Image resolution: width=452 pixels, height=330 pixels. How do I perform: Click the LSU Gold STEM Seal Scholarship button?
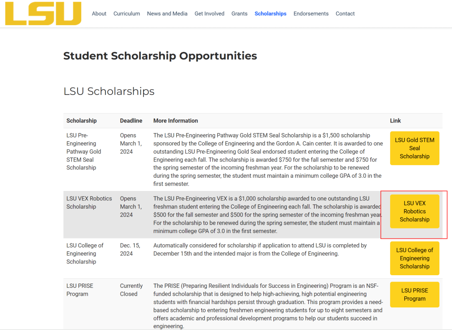414,148
